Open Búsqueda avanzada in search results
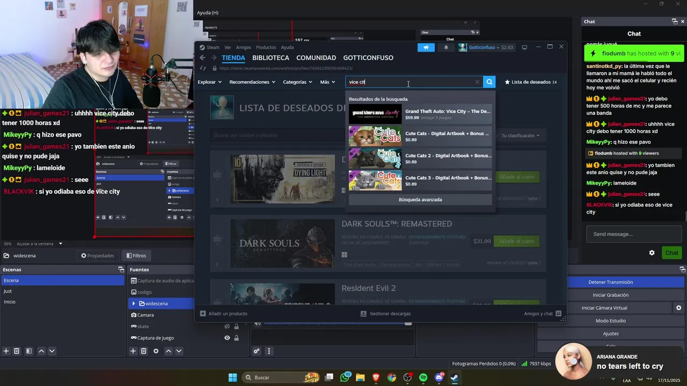Viewport: 687px width, 386px height. point(420,199)
